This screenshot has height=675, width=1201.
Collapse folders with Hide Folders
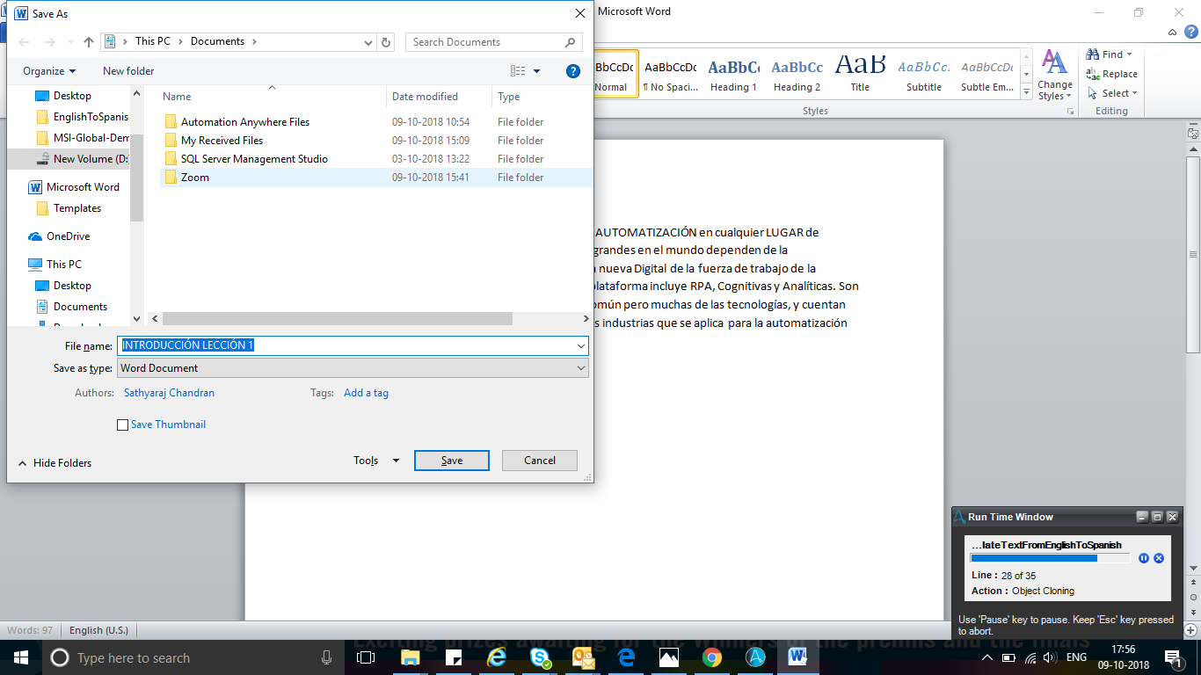point(55,463)
